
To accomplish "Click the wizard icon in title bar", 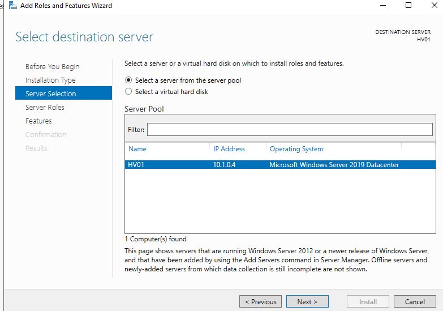I will pyautogui.click(x=12, y=6).
